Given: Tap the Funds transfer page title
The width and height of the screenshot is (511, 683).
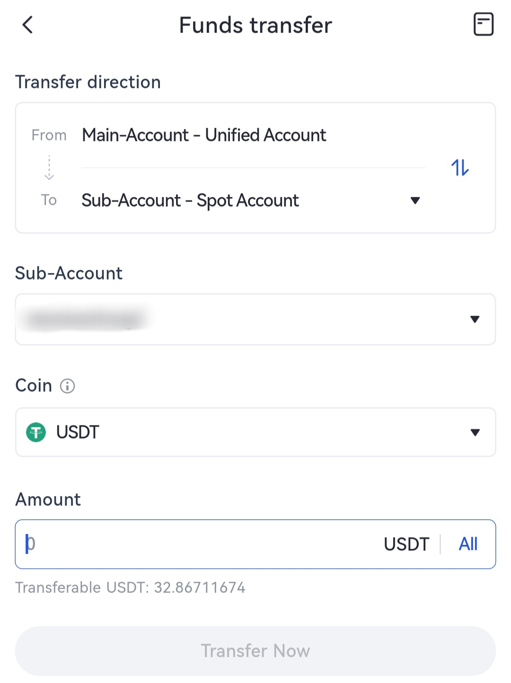Looking at the screenshot, I should (255, 26).
